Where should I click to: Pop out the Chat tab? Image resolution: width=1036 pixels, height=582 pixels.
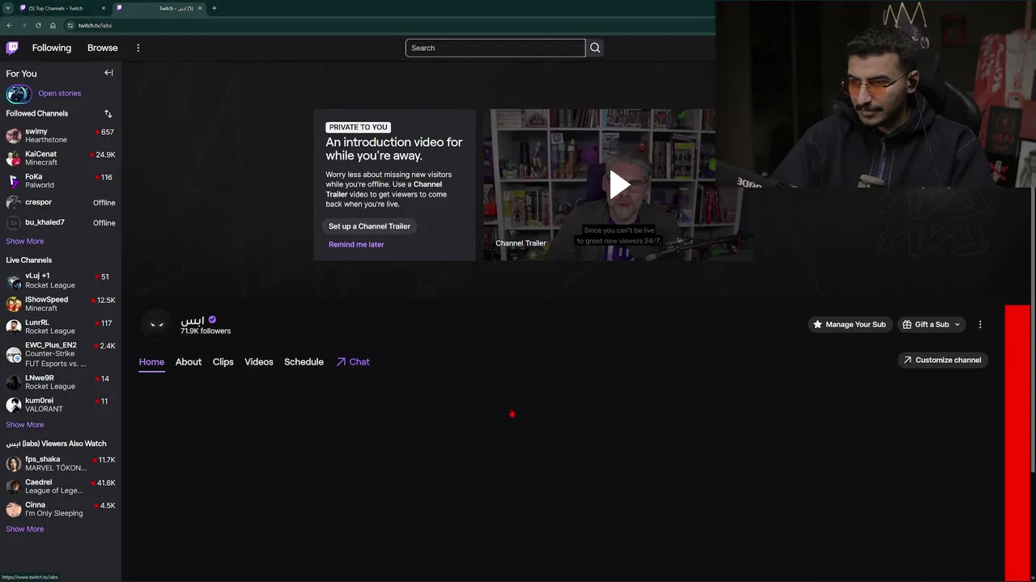point(353,362)
